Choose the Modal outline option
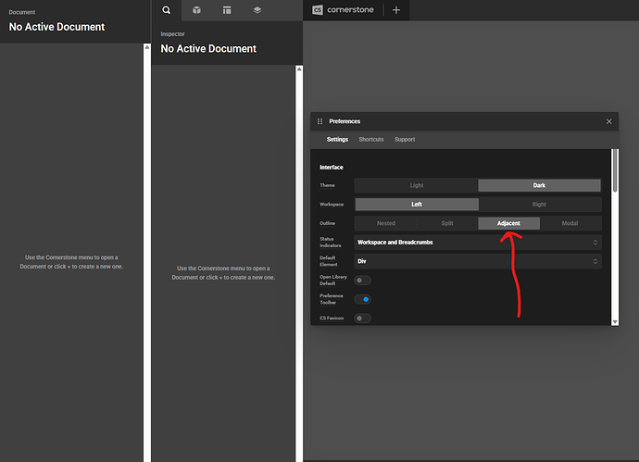Viewport: 639px width, 462px height. coord(570,223)
